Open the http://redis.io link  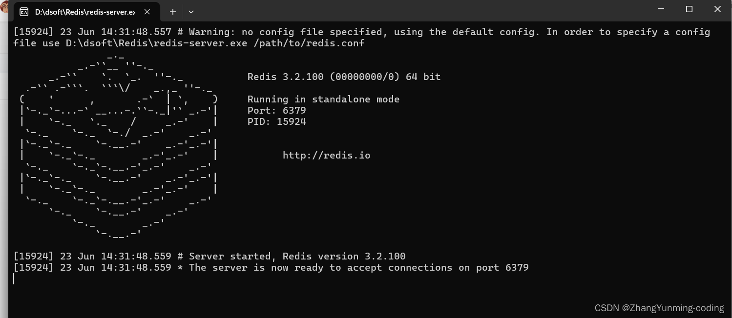click(x=326, y=155)
